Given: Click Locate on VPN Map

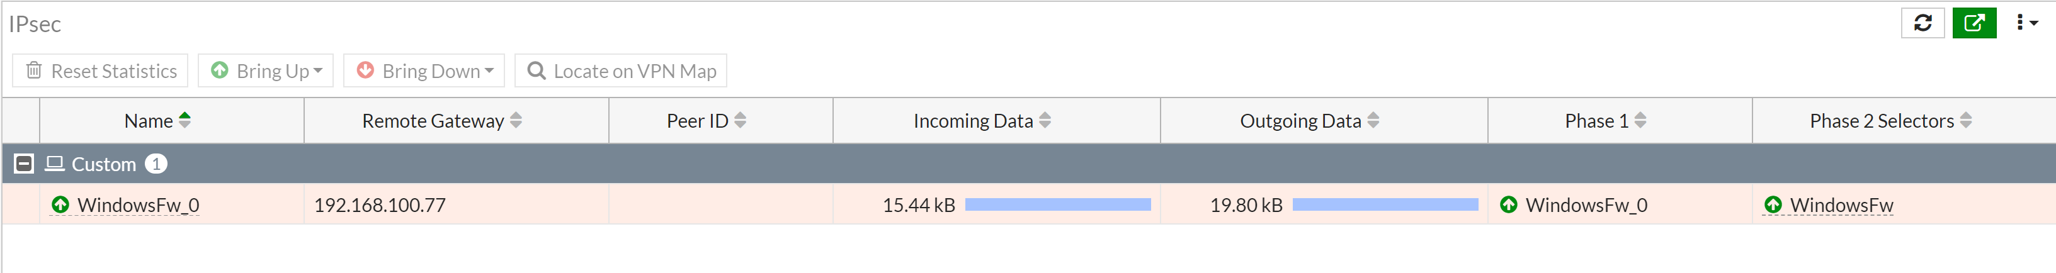Looking at the screenshot, I should click(x=621, y=71).
